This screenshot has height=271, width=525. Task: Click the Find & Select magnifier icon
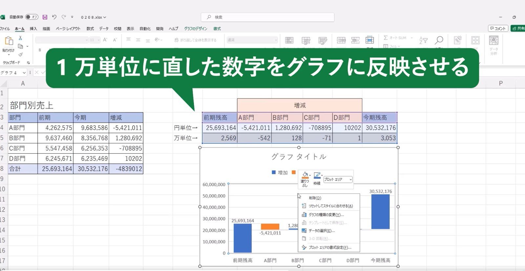[439, 40]
